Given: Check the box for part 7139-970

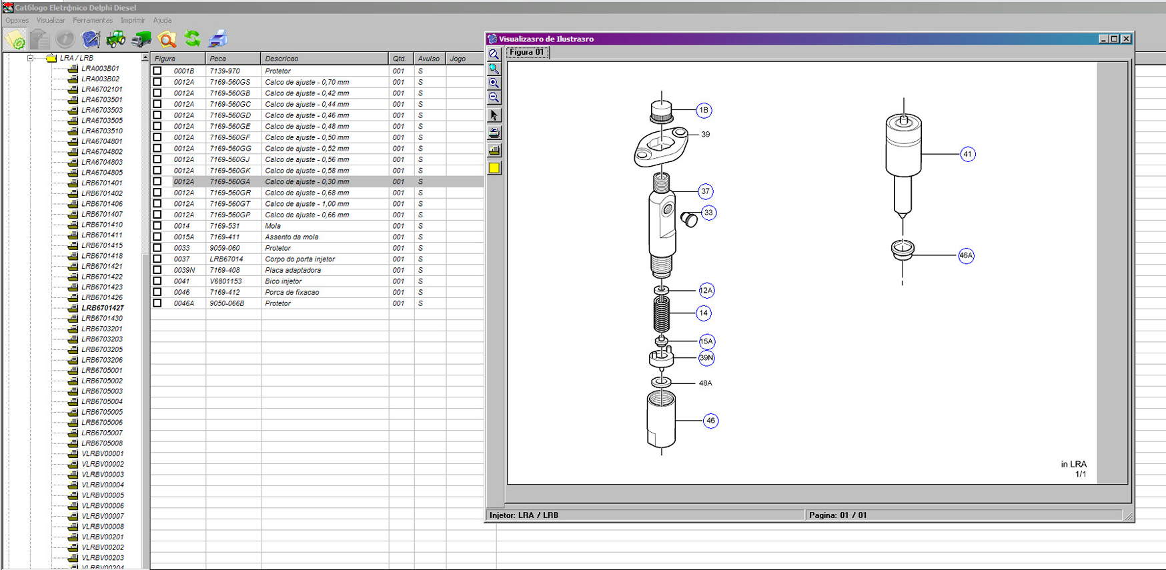Looking at the screenshot, I should coord(157,71).
